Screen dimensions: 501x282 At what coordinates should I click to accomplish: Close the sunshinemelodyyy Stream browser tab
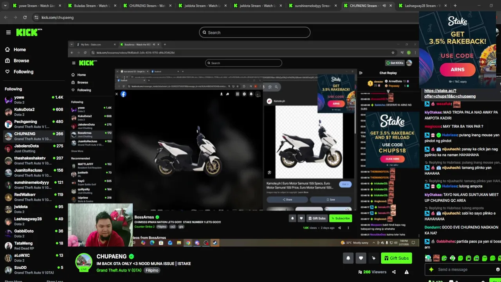coord(335,5)
